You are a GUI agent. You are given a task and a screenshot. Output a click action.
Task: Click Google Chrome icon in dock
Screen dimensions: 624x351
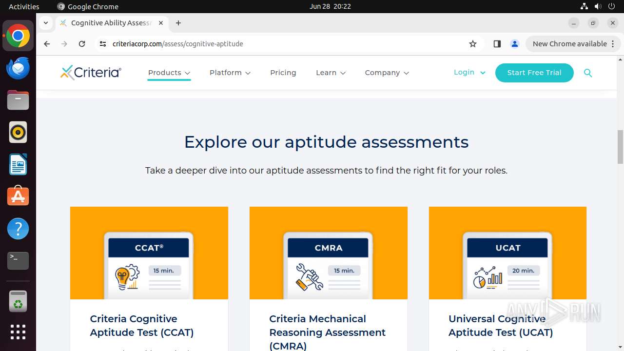[18, 36]
